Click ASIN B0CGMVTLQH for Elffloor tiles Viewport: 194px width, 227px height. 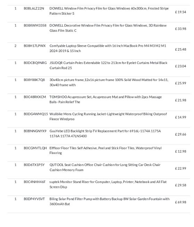35,148
